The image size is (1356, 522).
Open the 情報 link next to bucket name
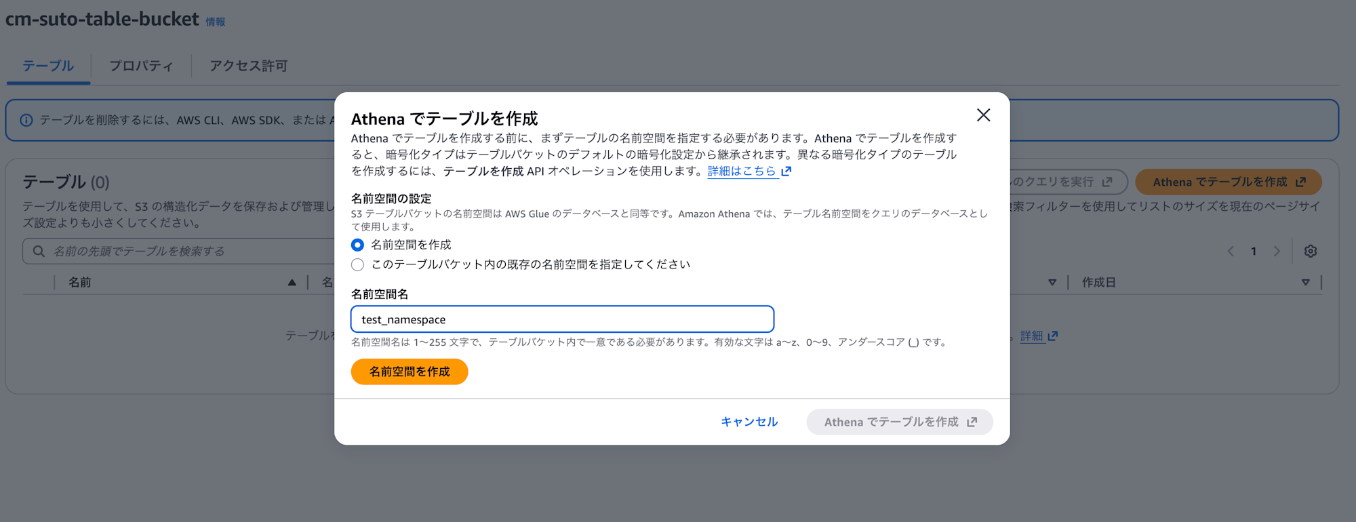[216, 22]
